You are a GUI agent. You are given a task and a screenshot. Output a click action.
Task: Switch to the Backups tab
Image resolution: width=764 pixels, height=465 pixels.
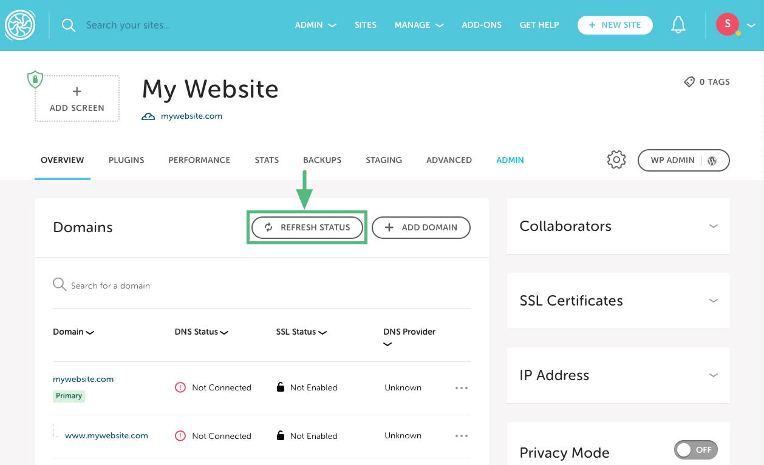point(322,159)
